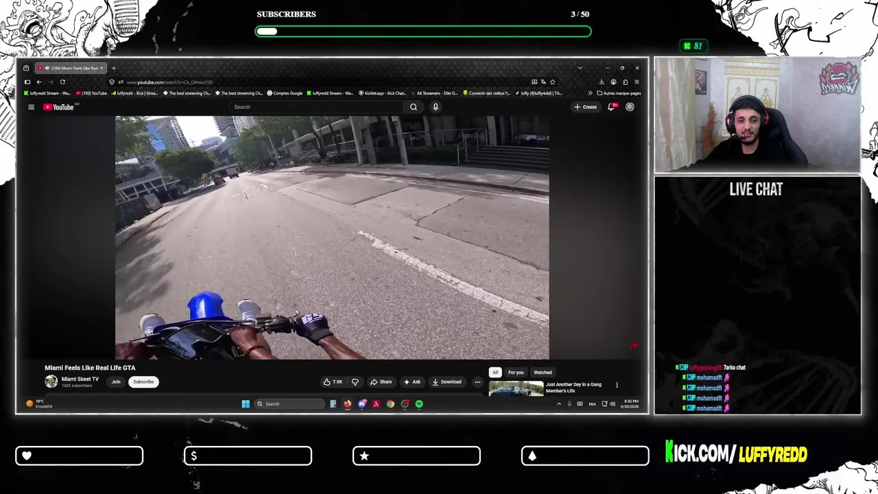This screenshot has height=494, width=878.
Task: Open Discord from the taskbar
Action: point(362,404)
